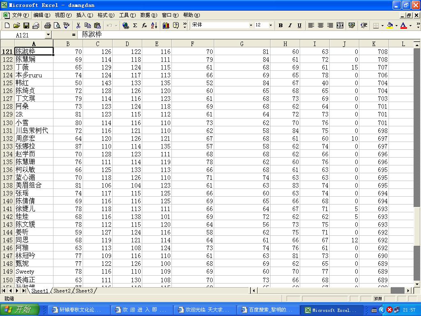
Task: Click the Fill Color paint bucket
Action: pos(390,26)
